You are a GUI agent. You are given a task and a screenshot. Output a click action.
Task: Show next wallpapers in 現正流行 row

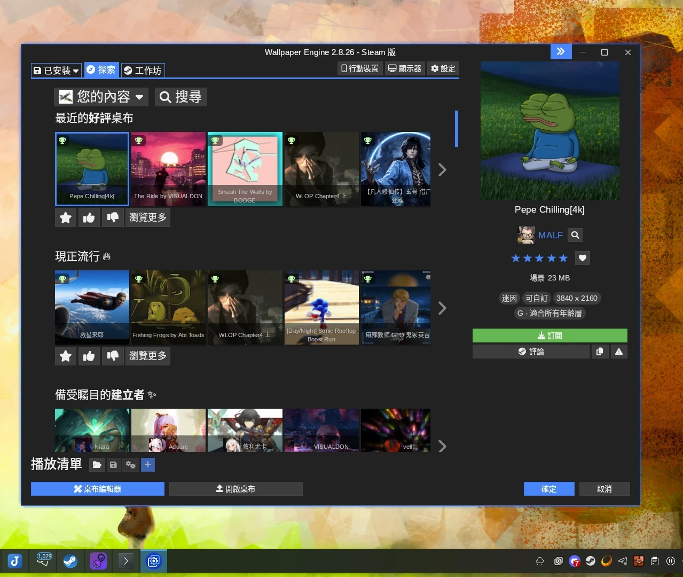coord(442,308)
